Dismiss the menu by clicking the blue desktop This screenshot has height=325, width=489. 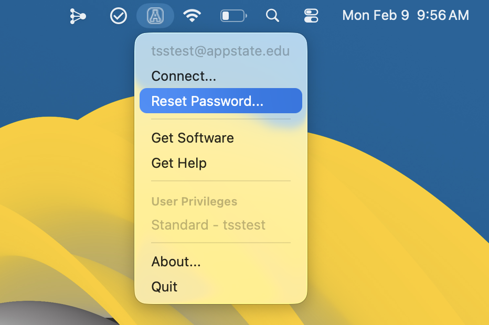[x=390, y=78]
